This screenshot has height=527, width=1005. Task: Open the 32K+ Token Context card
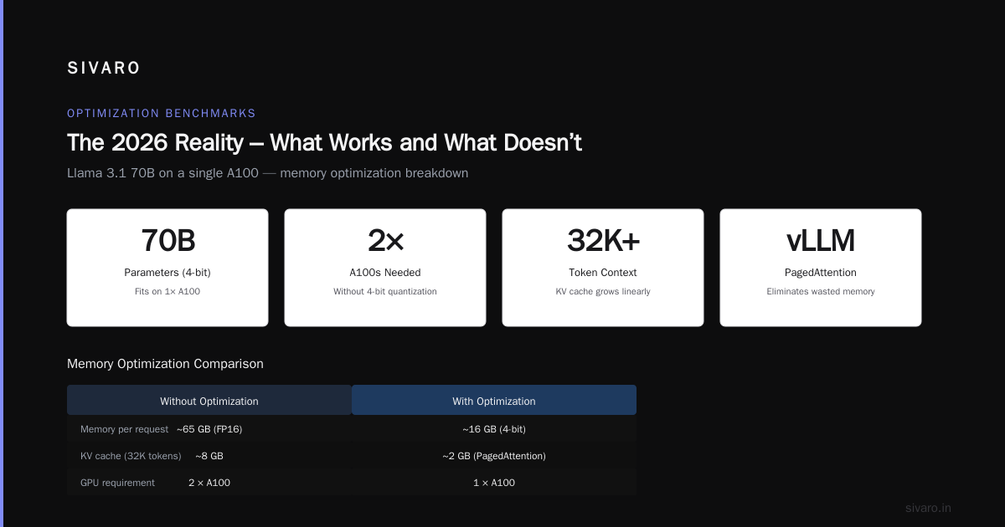point(603,268)
